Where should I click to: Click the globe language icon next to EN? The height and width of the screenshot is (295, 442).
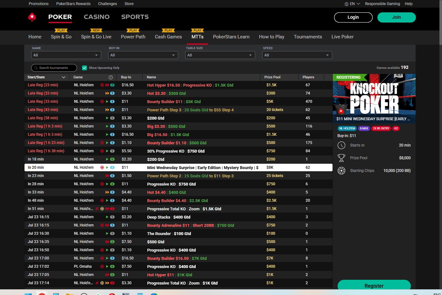pyautogui.click(x=346, y=4)
